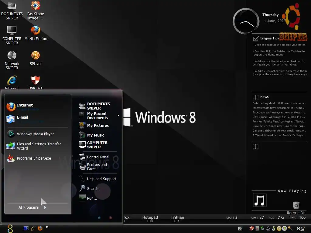Open USB Disk shield desktop icon
Viewport: 311px width, 233px height.
pos(36,82)
